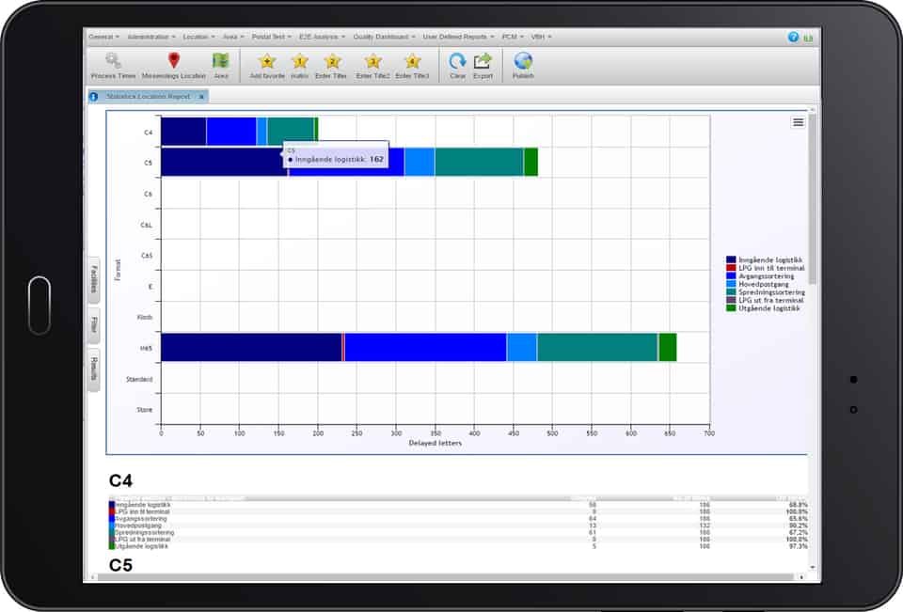903x612 pixels.
Task: Click the small green icon beside Help
Action: point(808,38)
